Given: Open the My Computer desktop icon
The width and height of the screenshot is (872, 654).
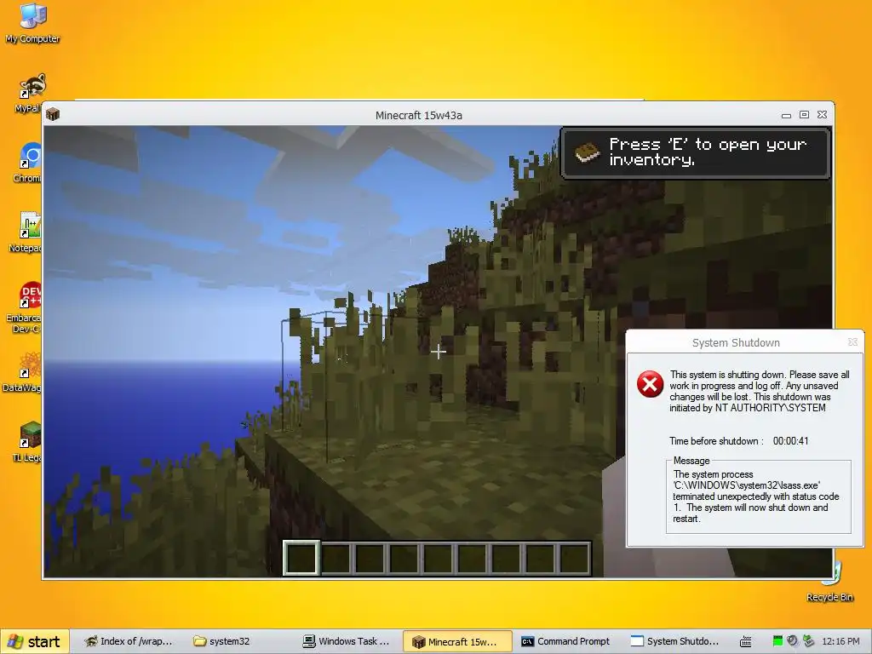Looking at the screenshot, I should 32,22.
